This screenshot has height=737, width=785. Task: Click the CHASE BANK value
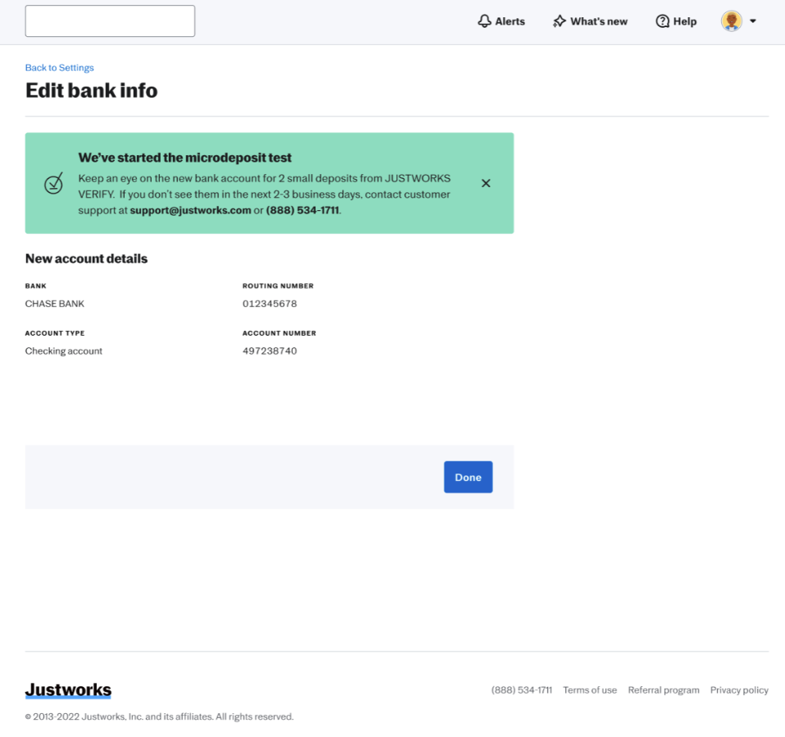(x=55, y=304)
